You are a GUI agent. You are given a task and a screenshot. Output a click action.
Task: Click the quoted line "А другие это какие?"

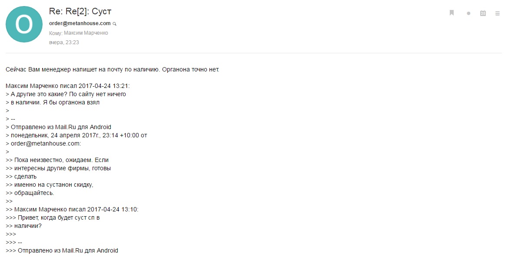68,94
